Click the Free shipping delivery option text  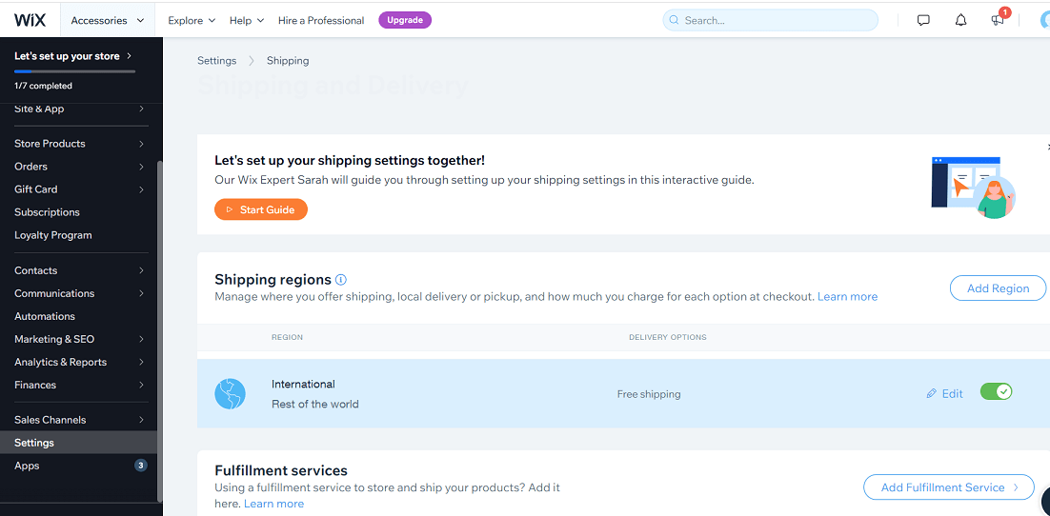pos(649,394)
